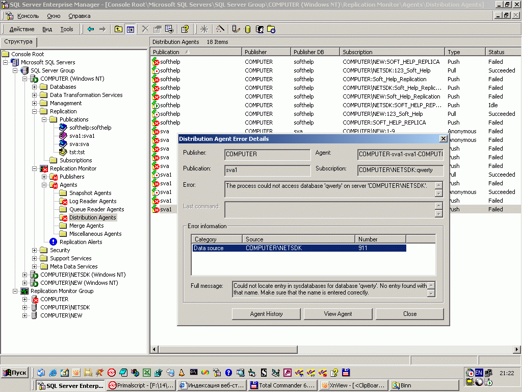The image size is (522, 392).
Task: Click the Up one level folder icon
Action: click(118, 29)
